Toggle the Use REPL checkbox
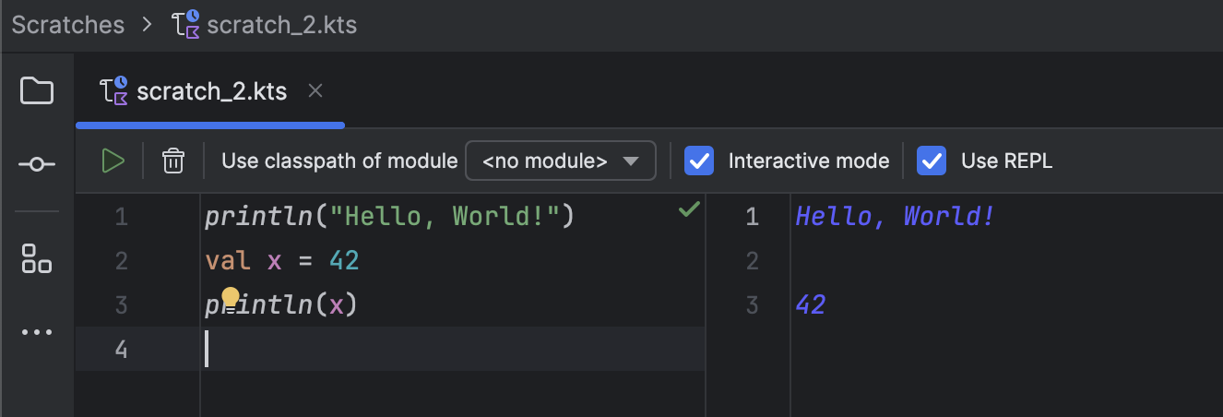The height and width of the screenshot is (417, 1223). 932,161
